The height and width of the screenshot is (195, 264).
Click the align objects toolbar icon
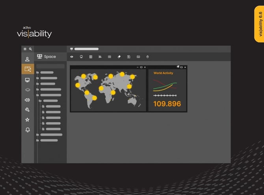click(100, 57)
